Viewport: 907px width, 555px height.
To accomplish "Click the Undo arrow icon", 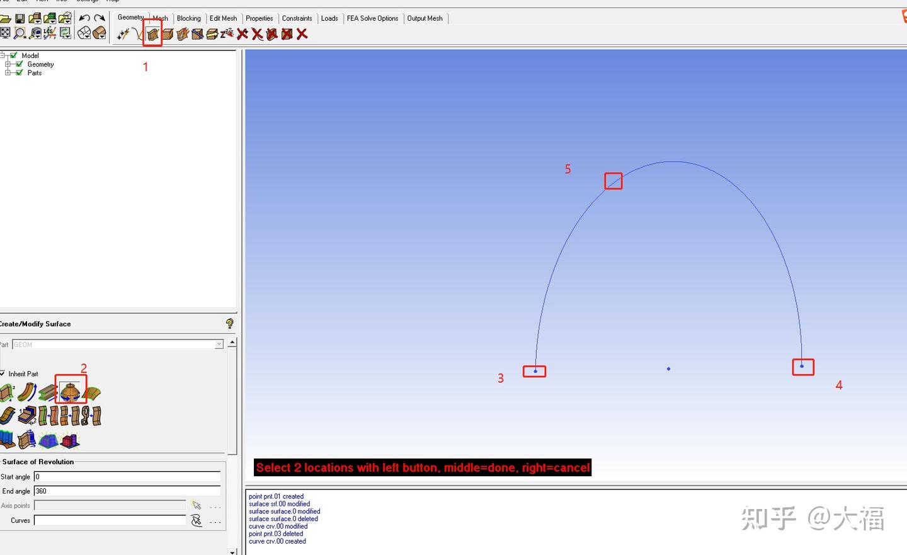I will pyautogui.click(x=84, y=18).
